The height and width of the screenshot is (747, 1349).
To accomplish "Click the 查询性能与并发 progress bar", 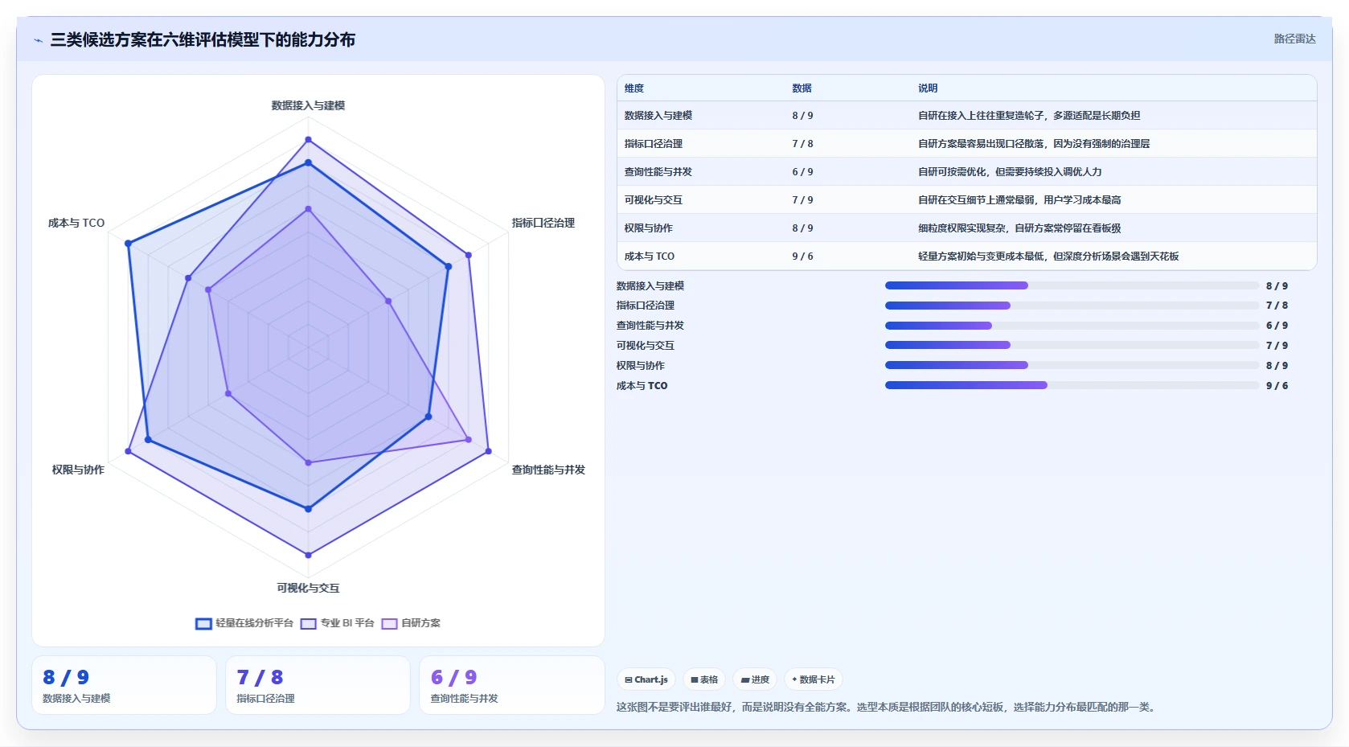I will (1072, 326).
